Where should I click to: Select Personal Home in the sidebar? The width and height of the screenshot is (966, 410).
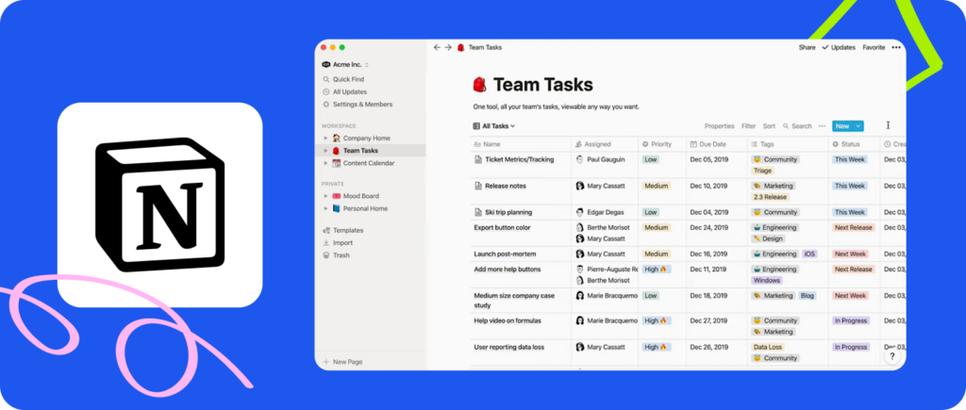[x=365, y=208]
